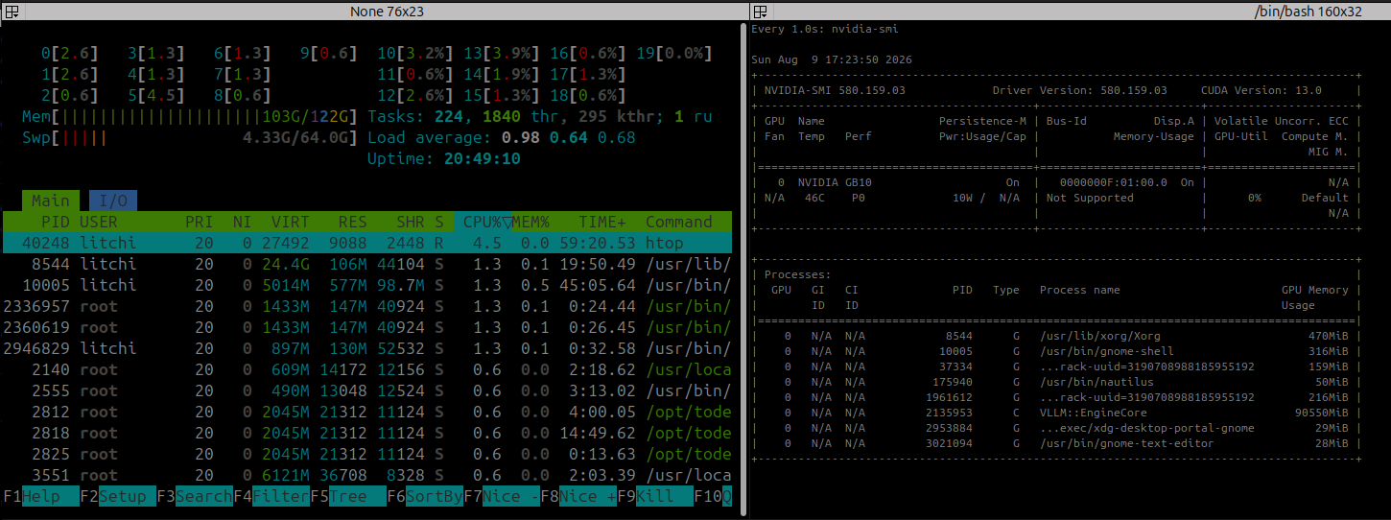Sort by the Command column header
1391x520 pixels.
click(679, 222)
